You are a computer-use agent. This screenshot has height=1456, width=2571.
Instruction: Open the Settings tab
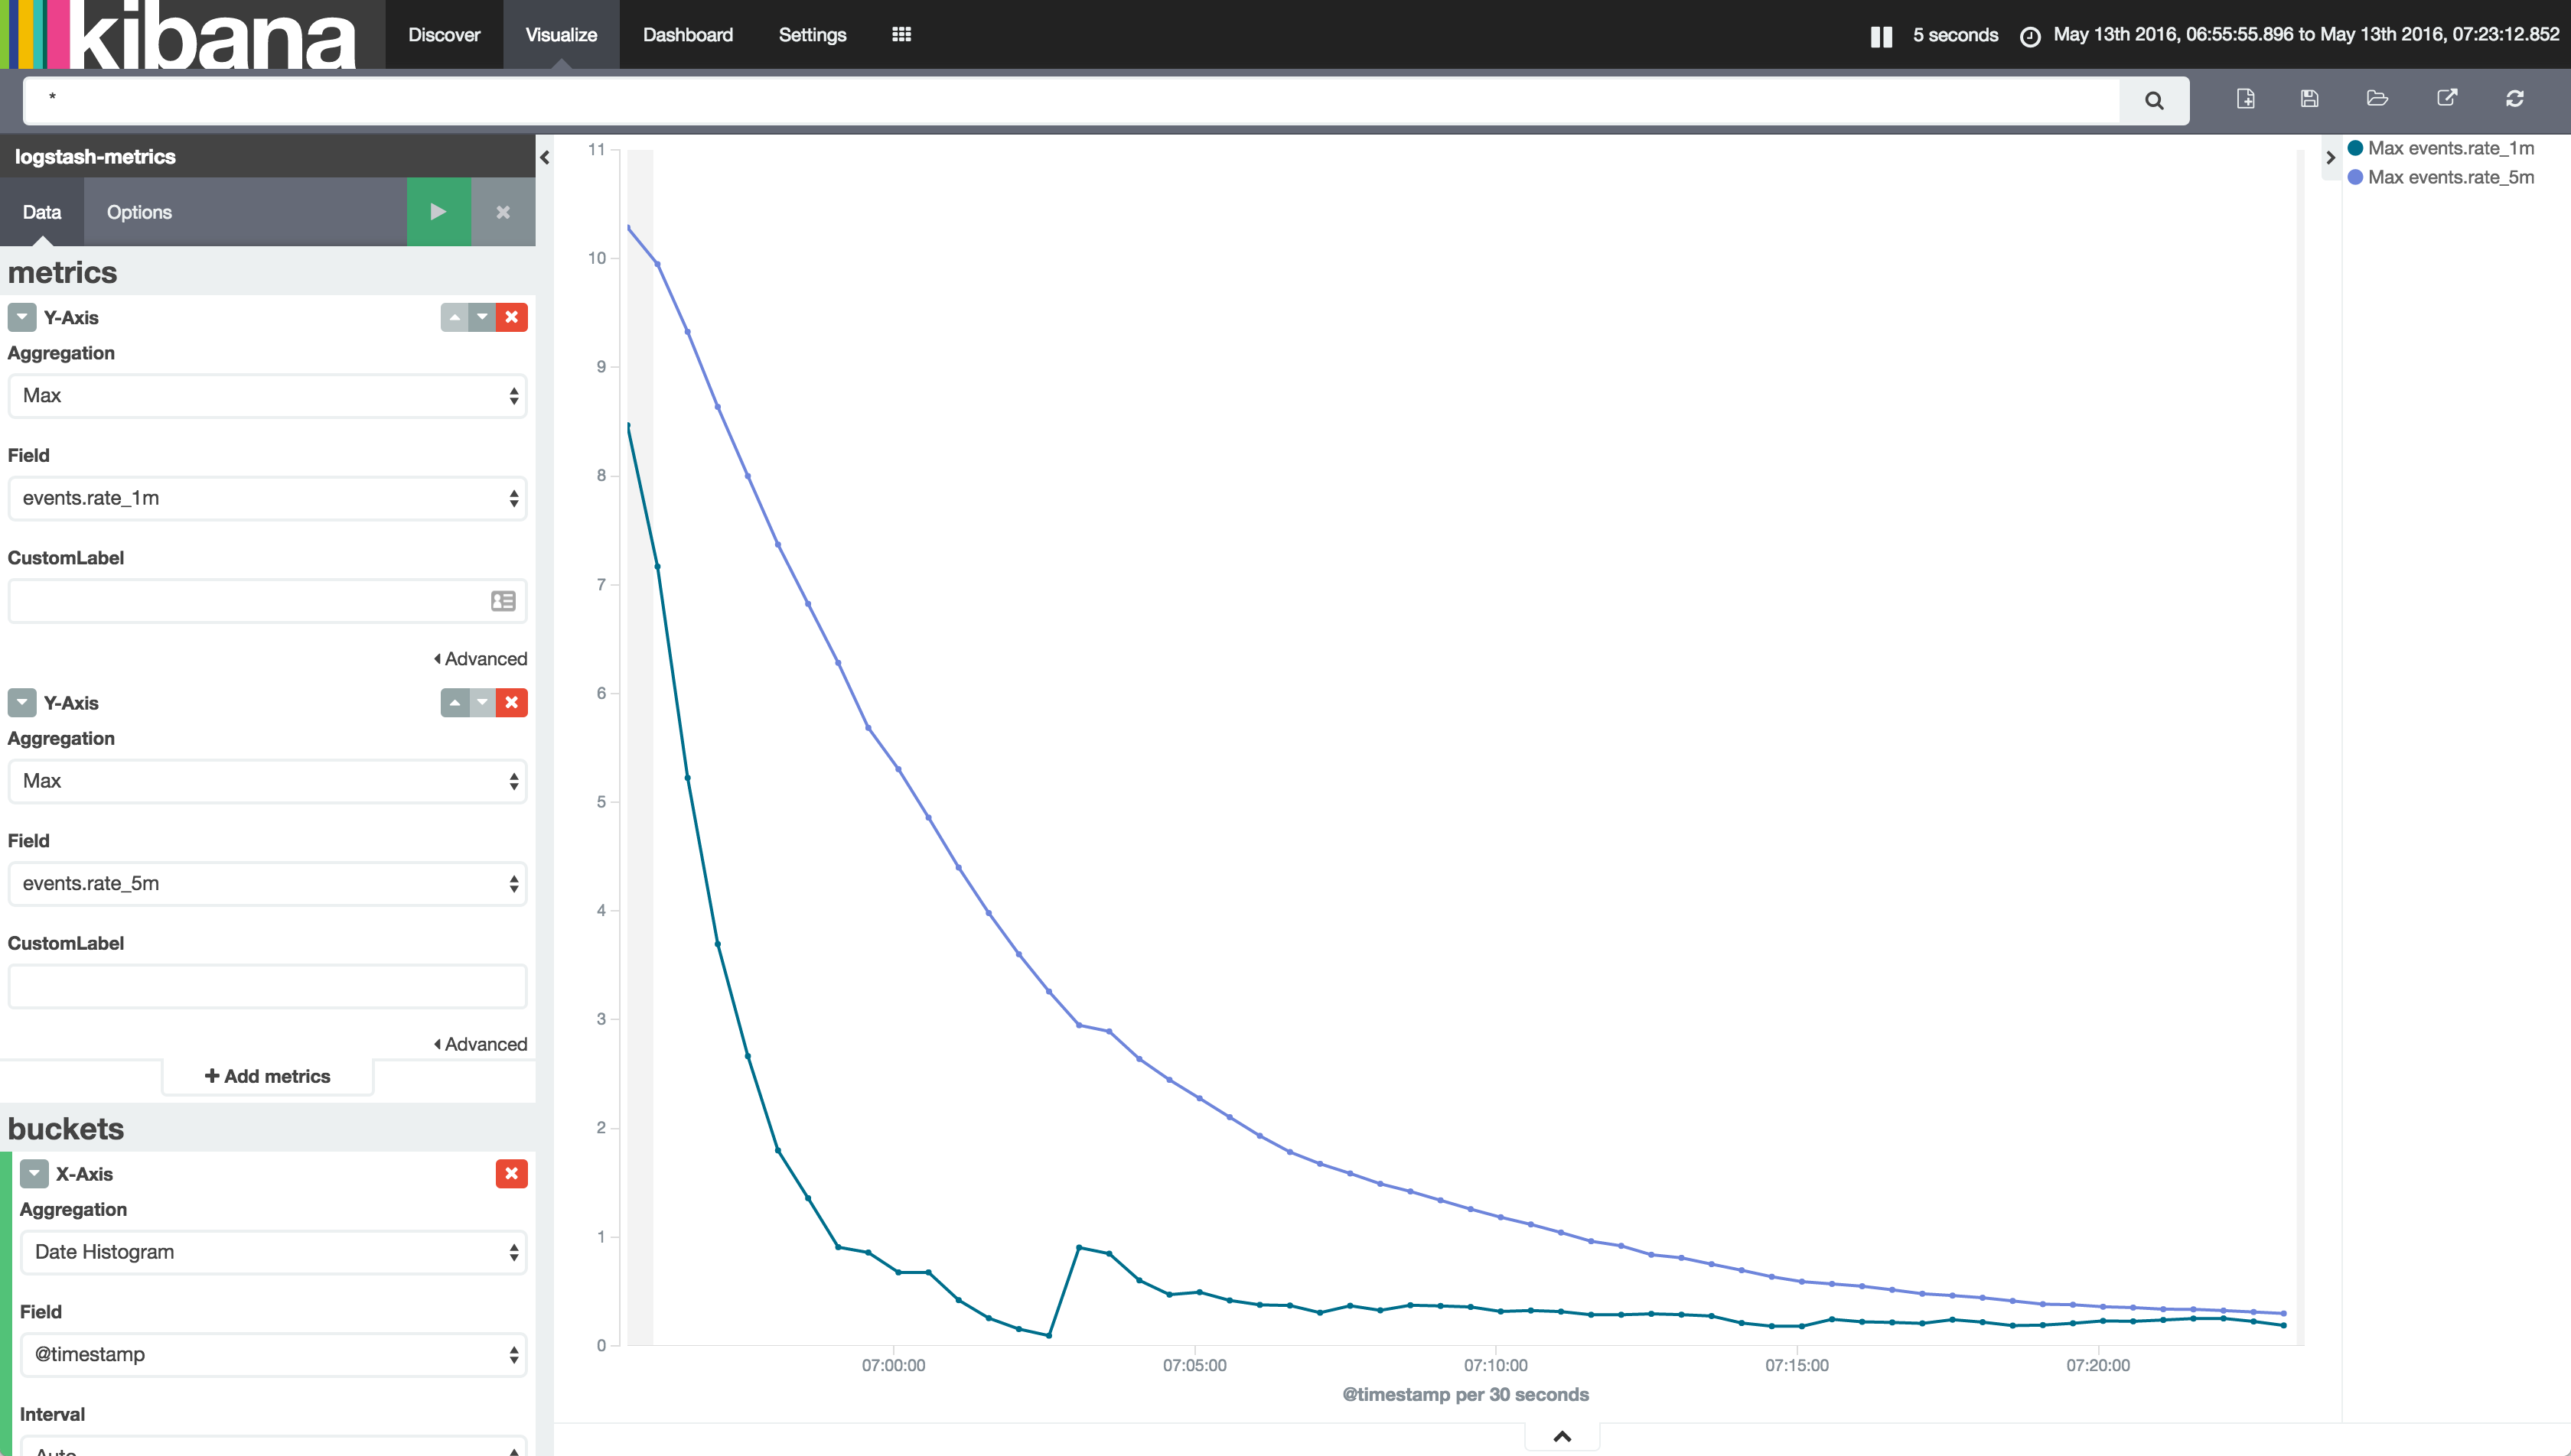[x=813, y=34]
